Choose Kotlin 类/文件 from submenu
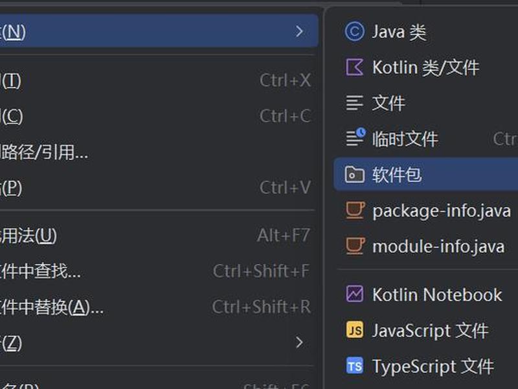This screenshot has height=389, width=518. (426, 67)
